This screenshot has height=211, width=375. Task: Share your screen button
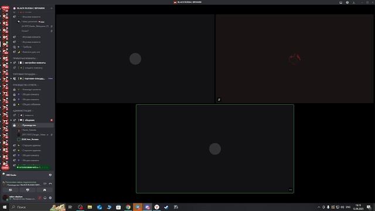(28, 190)
